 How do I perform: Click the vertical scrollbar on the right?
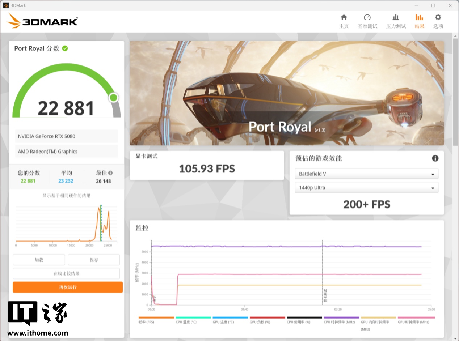(x=455, y=90)
